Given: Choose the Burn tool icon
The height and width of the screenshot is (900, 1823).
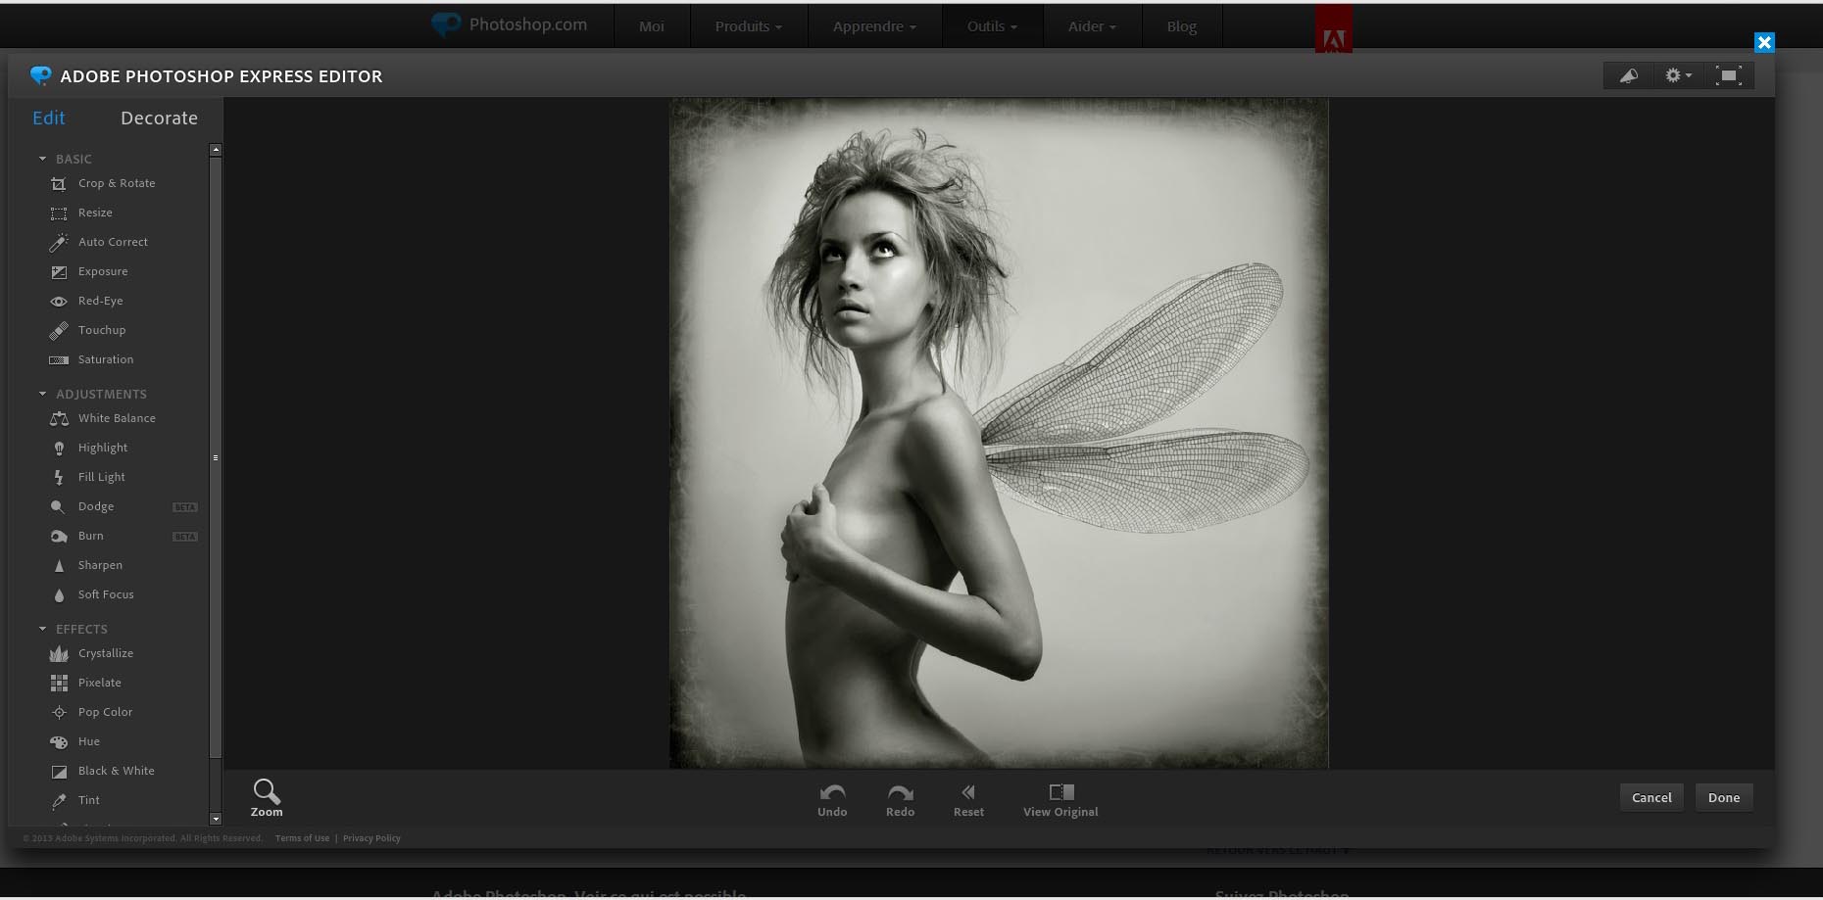Looking at the screenshot, I should (x=59, y=537).
